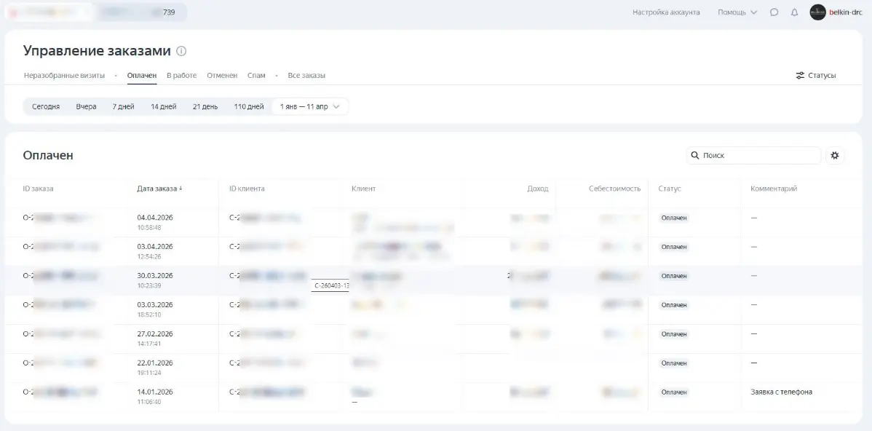Open the 1 янв — 11 апр date range picker
Screen dimensions: 872x431
coord(309,106)
